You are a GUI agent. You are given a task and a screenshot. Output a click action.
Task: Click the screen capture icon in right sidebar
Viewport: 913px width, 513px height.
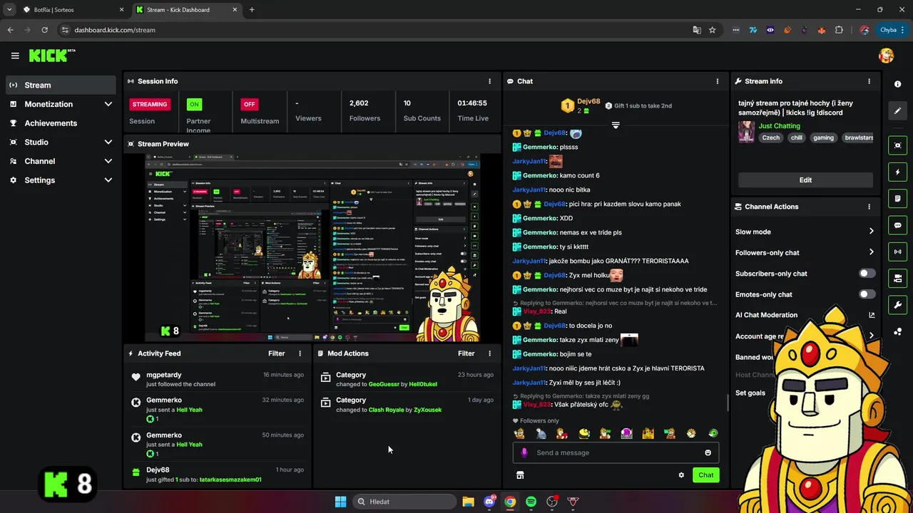[x=897, y=145]
